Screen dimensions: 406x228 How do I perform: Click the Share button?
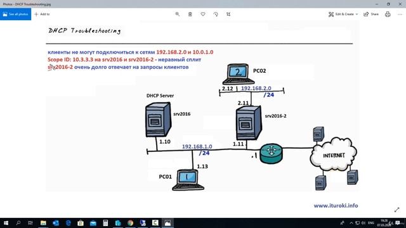click(371, 14)
